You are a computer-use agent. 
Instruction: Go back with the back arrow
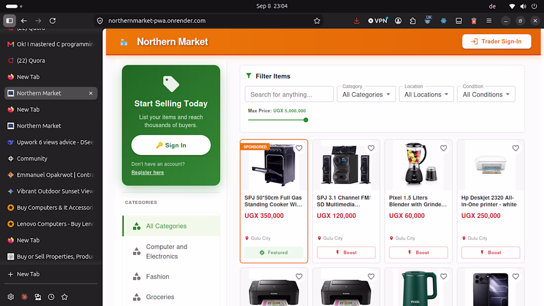(x=24, y=21)
